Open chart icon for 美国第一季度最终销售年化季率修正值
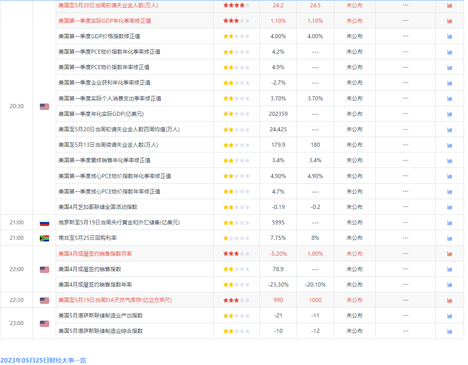The image size is (468, 365). click(x=449, y=161)
